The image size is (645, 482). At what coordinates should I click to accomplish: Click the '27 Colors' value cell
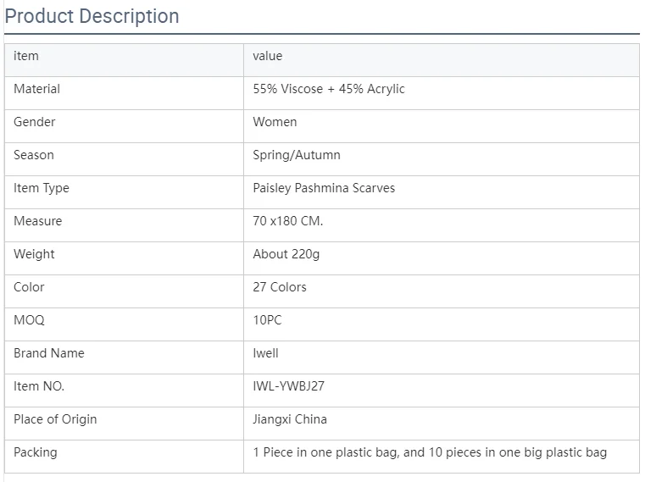[x=280, y=287]
